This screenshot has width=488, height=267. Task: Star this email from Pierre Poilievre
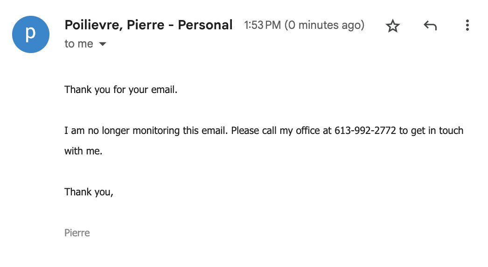tap(392, 26)
